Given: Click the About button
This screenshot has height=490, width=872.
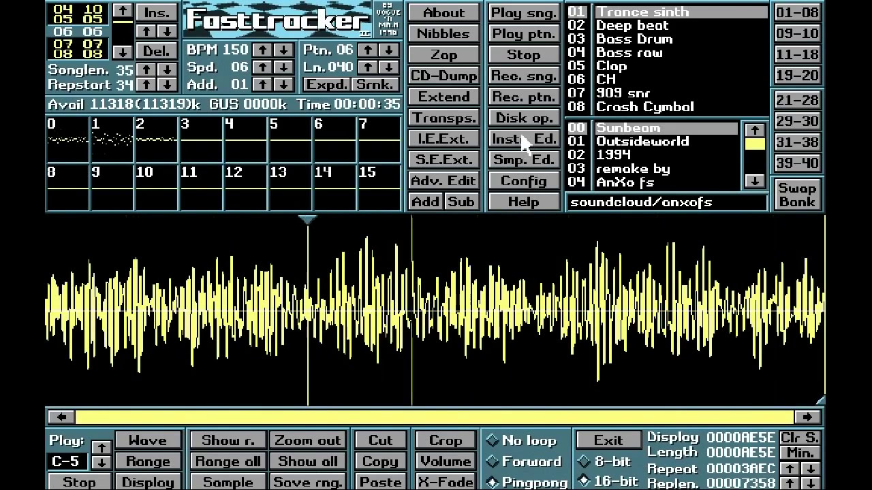Looking at the screenshot, I should coord(443,12).
